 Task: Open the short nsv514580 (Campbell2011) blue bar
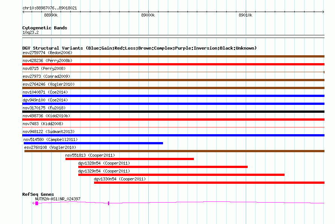coord(93,143)
